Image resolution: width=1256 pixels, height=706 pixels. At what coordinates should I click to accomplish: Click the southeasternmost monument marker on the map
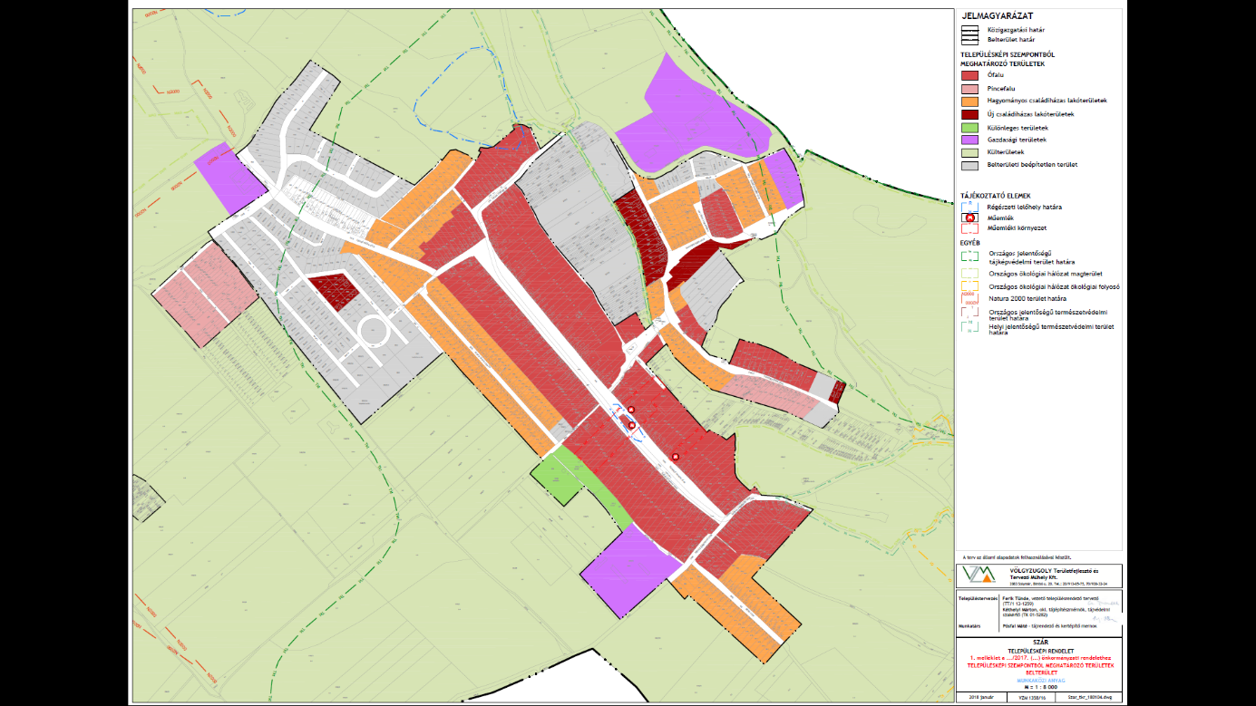coord(676,456)
